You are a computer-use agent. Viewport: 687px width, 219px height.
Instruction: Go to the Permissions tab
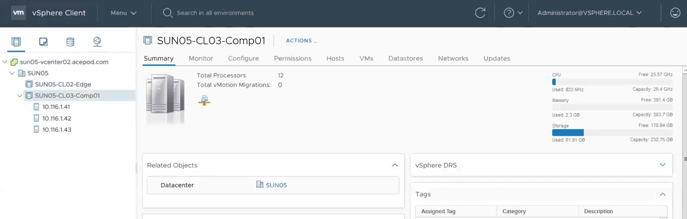coord(293,59)
